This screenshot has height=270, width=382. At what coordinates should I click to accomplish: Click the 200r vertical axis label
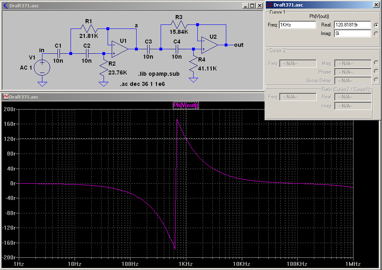10,109
